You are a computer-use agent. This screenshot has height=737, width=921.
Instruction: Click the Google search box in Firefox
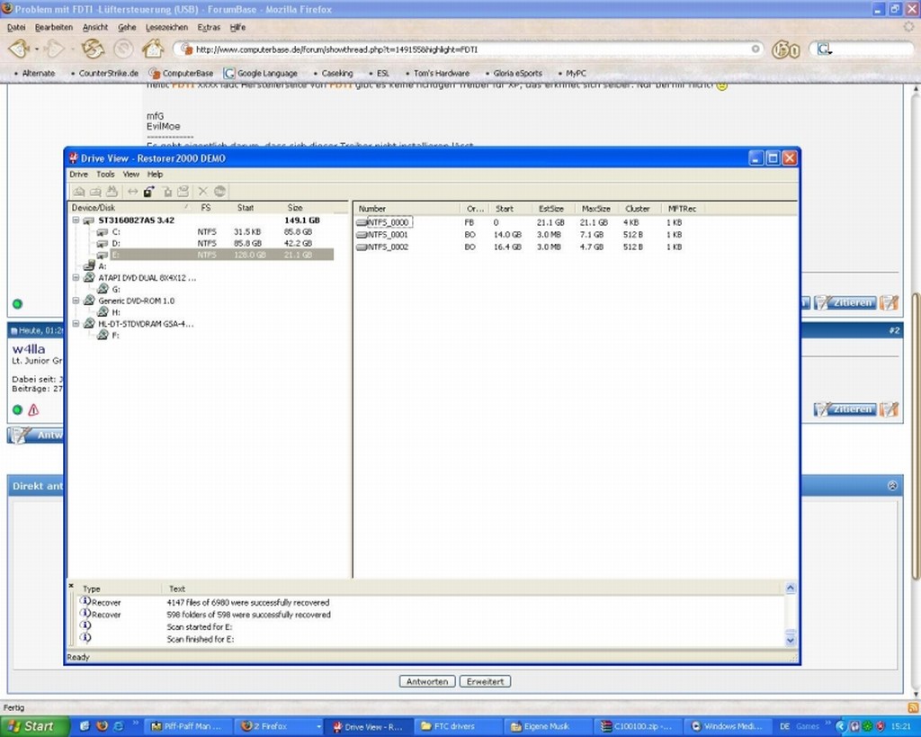(x=863, y=50)
